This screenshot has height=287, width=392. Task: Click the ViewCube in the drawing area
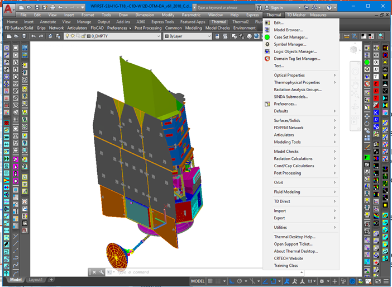(353, 49)
